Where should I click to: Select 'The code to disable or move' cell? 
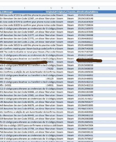23,52
